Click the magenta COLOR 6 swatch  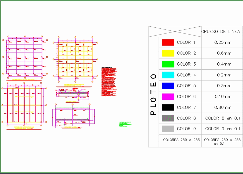(168, 96)
